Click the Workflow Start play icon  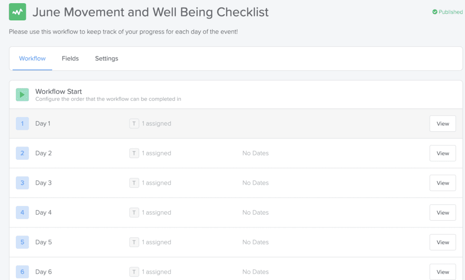(22, 95)
